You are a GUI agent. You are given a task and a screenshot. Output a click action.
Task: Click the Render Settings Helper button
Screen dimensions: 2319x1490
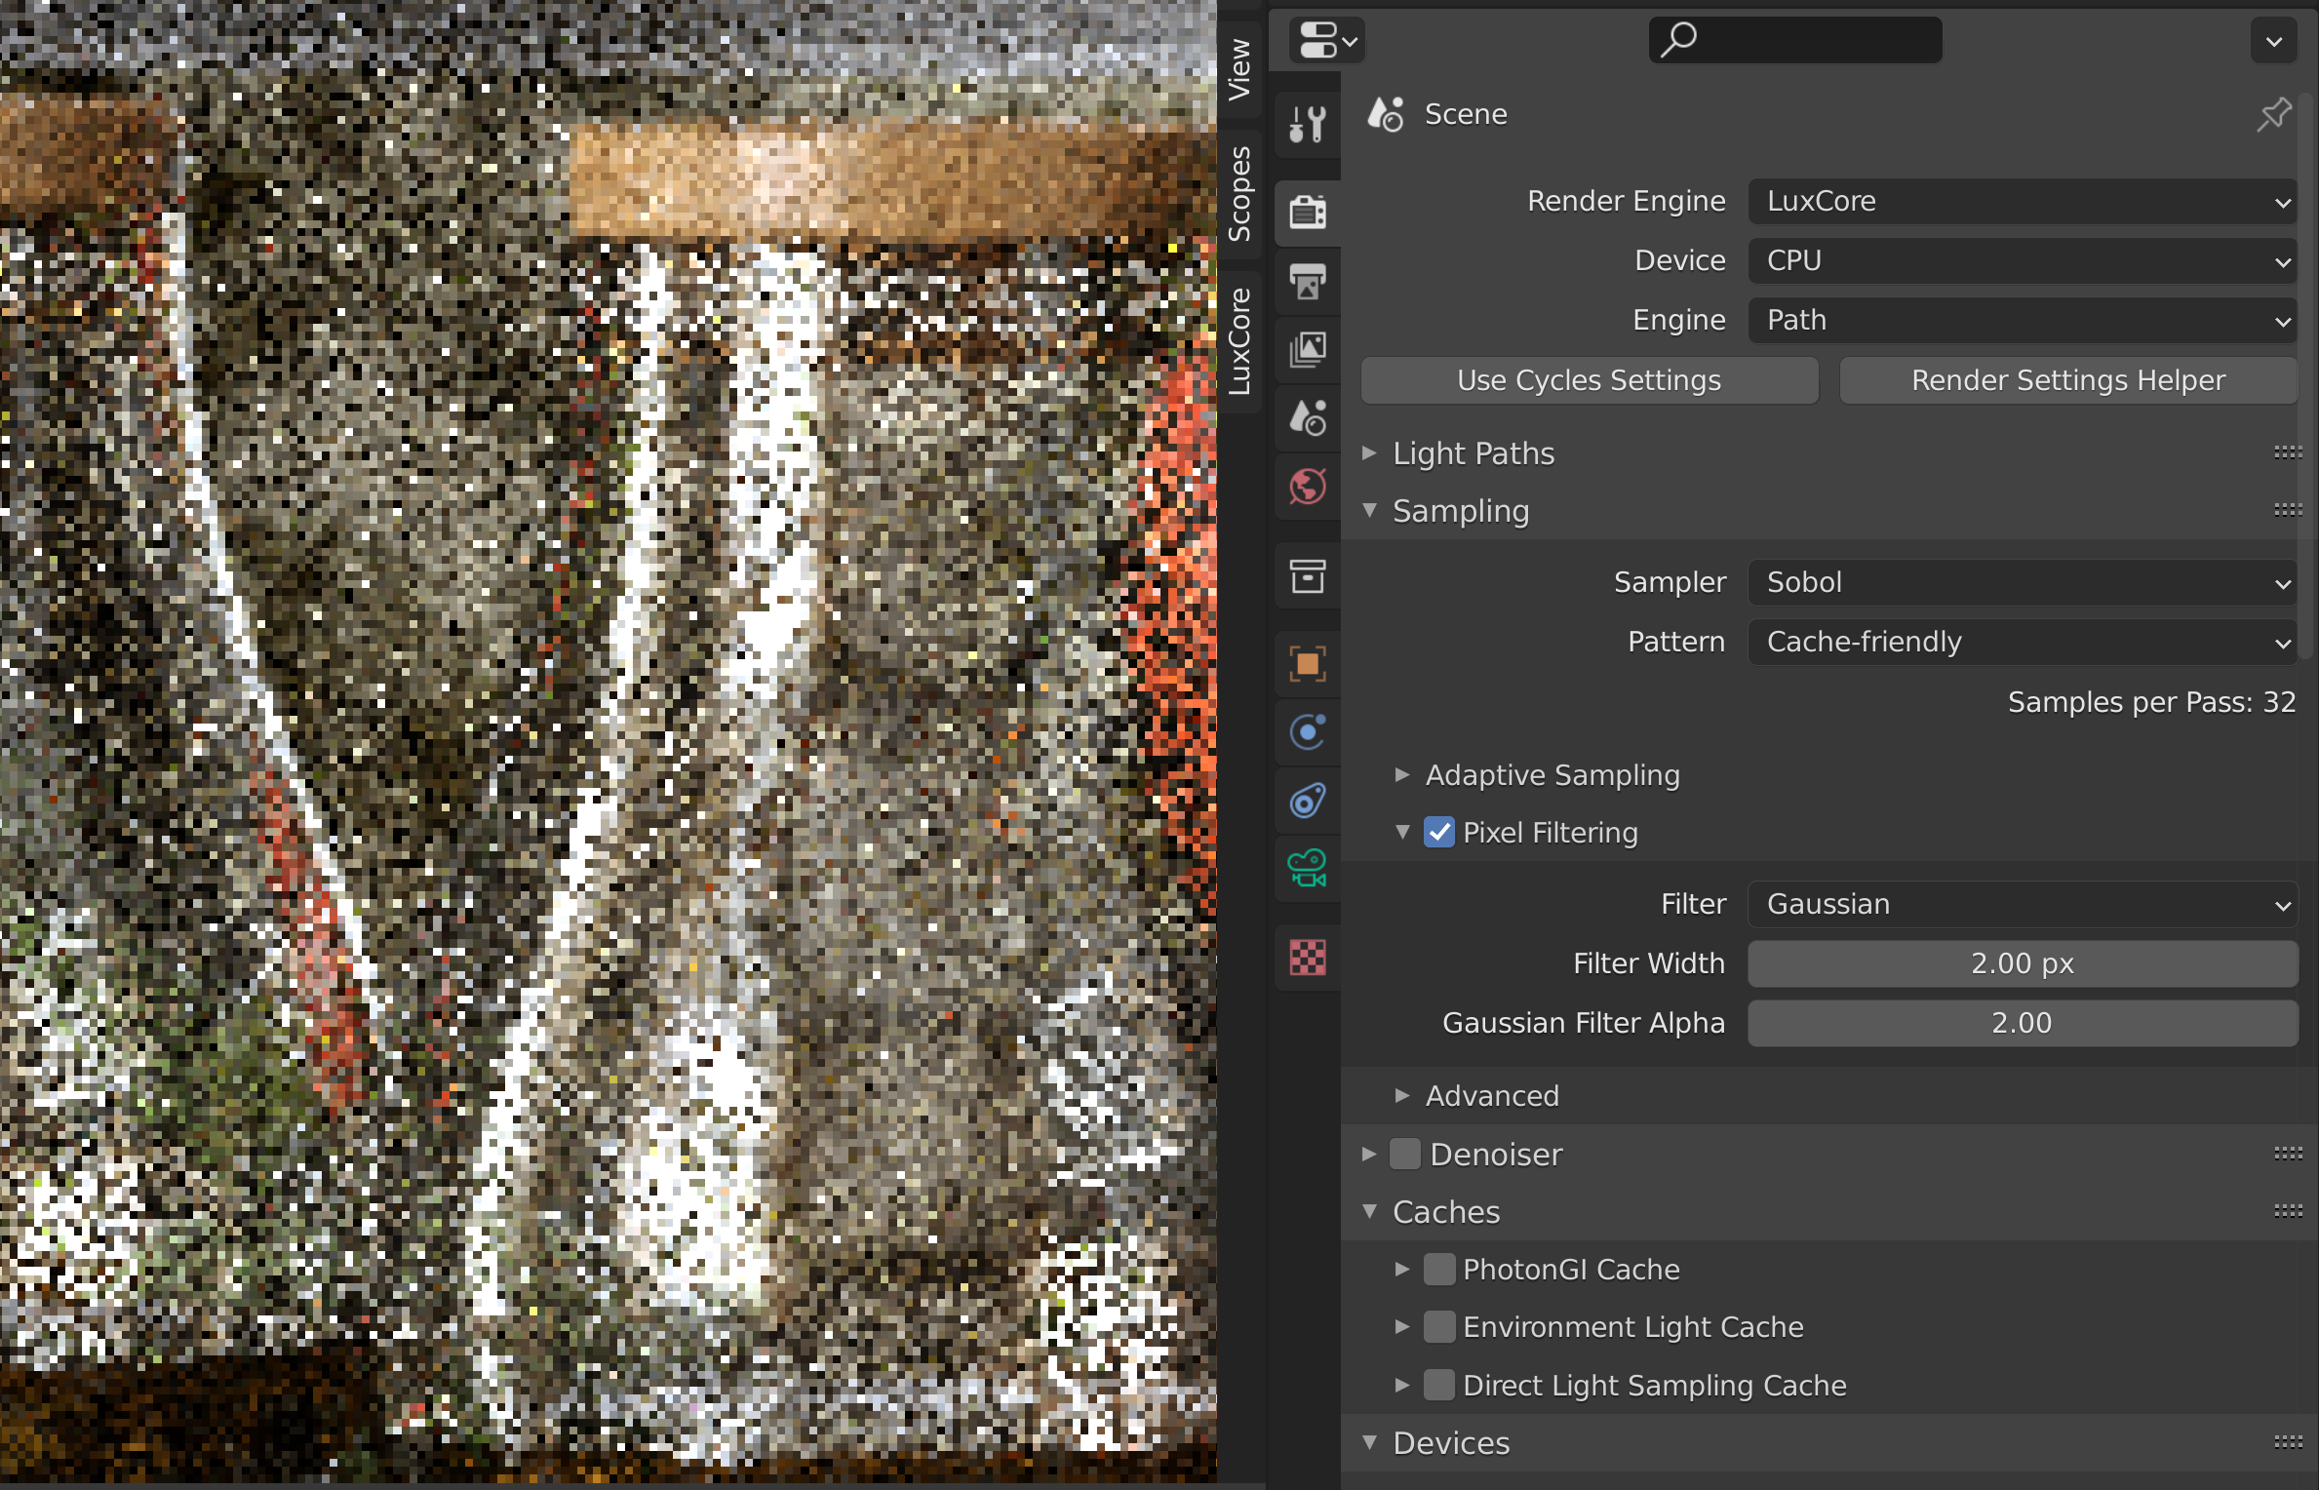(2067, 380)
